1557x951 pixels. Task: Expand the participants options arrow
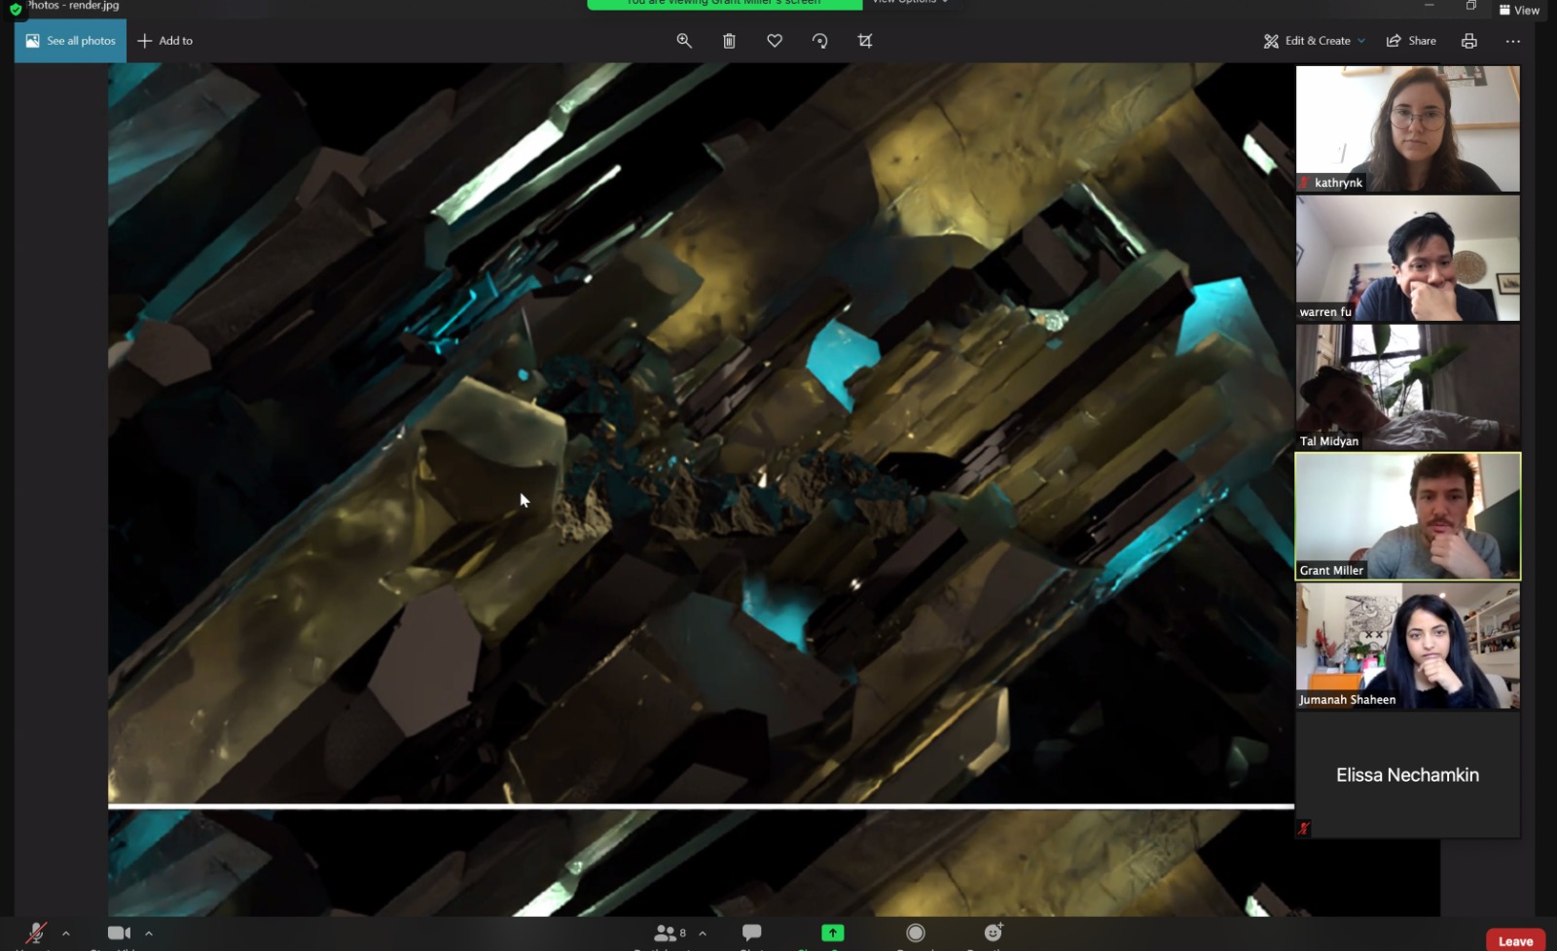coord(703,933)
